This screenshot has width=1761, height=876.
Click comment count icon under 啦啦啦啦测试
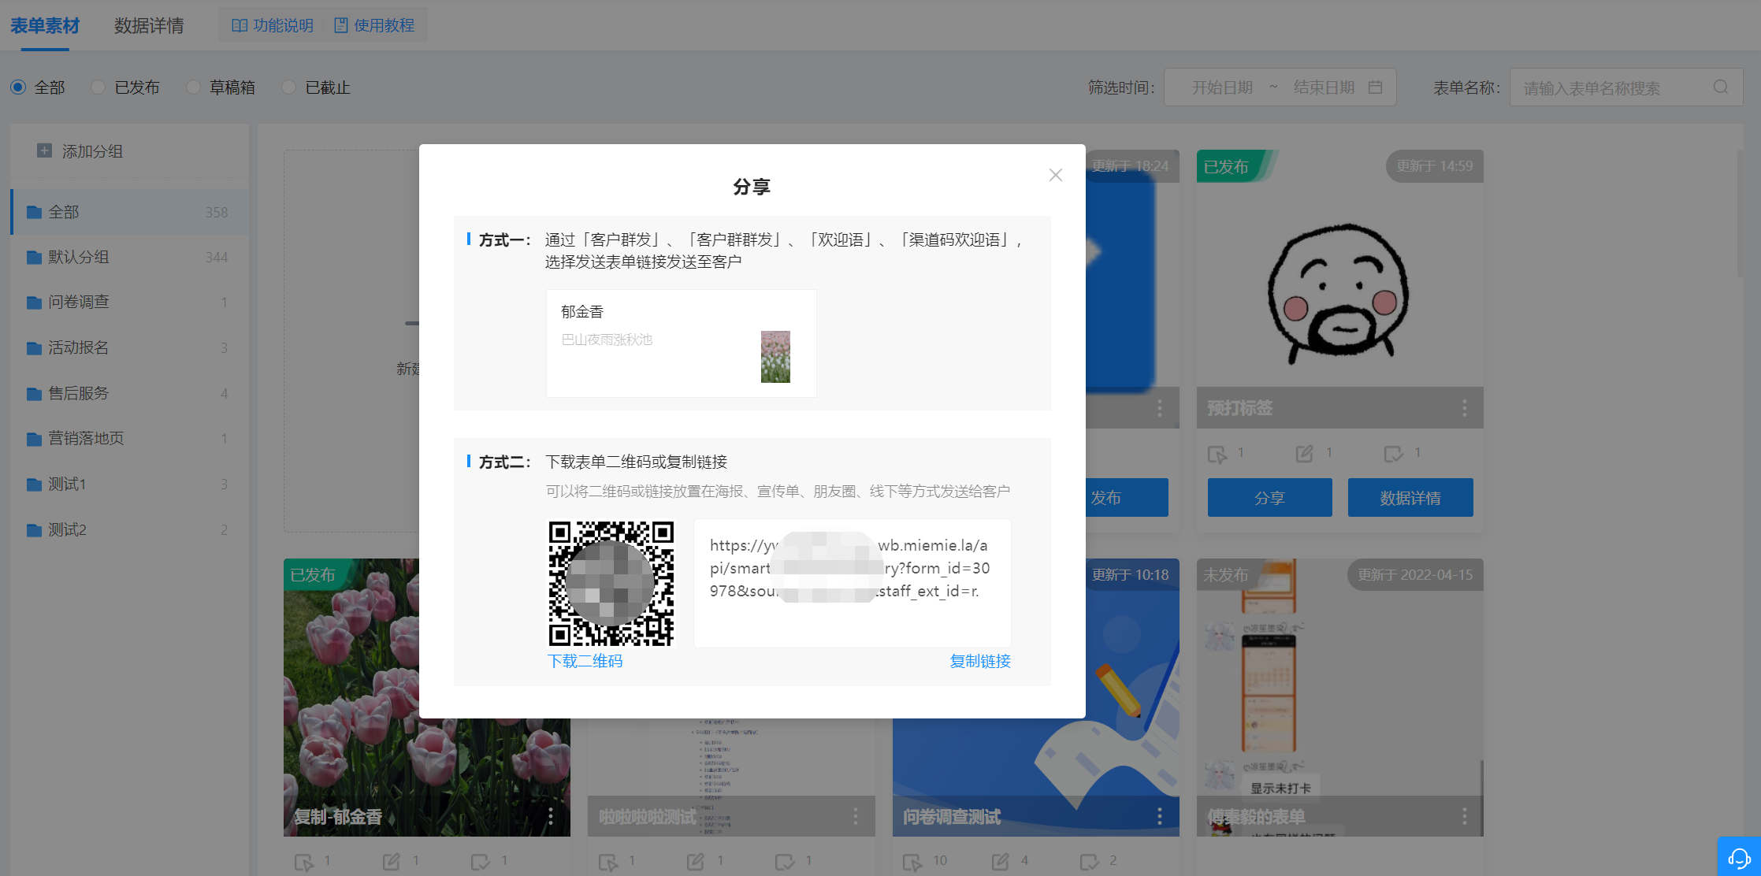784,862
